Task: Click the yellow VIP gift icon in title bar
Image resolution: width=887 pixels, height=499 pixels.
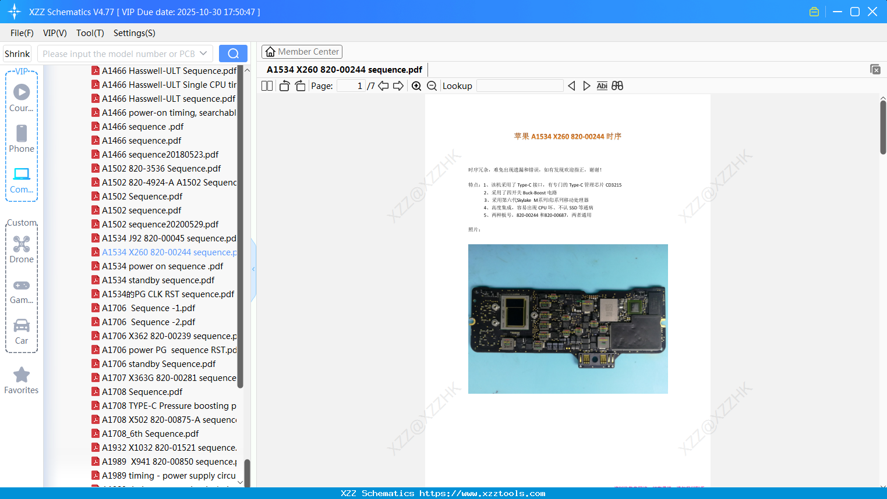Action: click(x=814, y=12)
